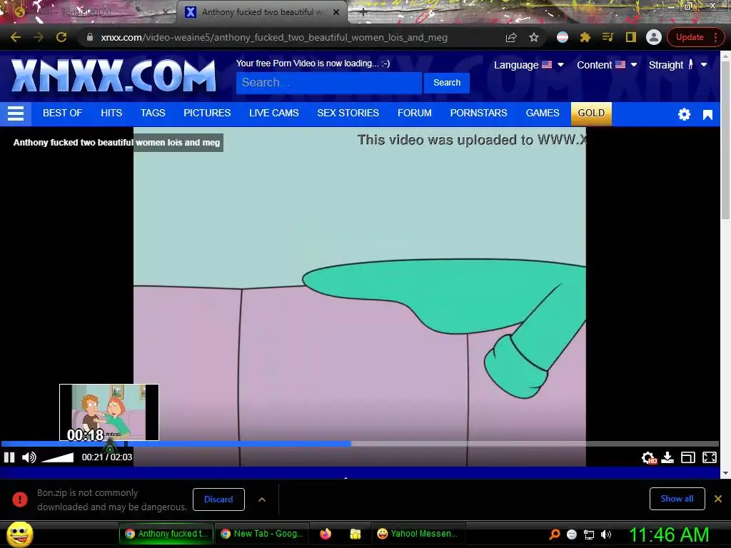
Task: Click the address bar URL
Action: pyautogui.click(x=274, y=37)
